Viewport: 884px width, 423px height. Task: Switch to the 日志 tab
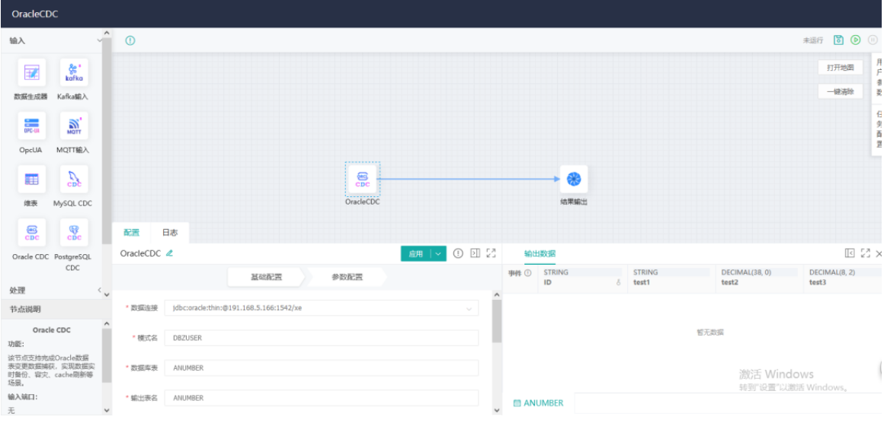tap(169, 233)
